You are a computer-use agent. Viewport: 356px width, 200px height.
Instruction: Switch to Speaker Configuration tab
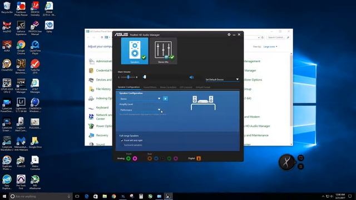click(x=128, y=87)
